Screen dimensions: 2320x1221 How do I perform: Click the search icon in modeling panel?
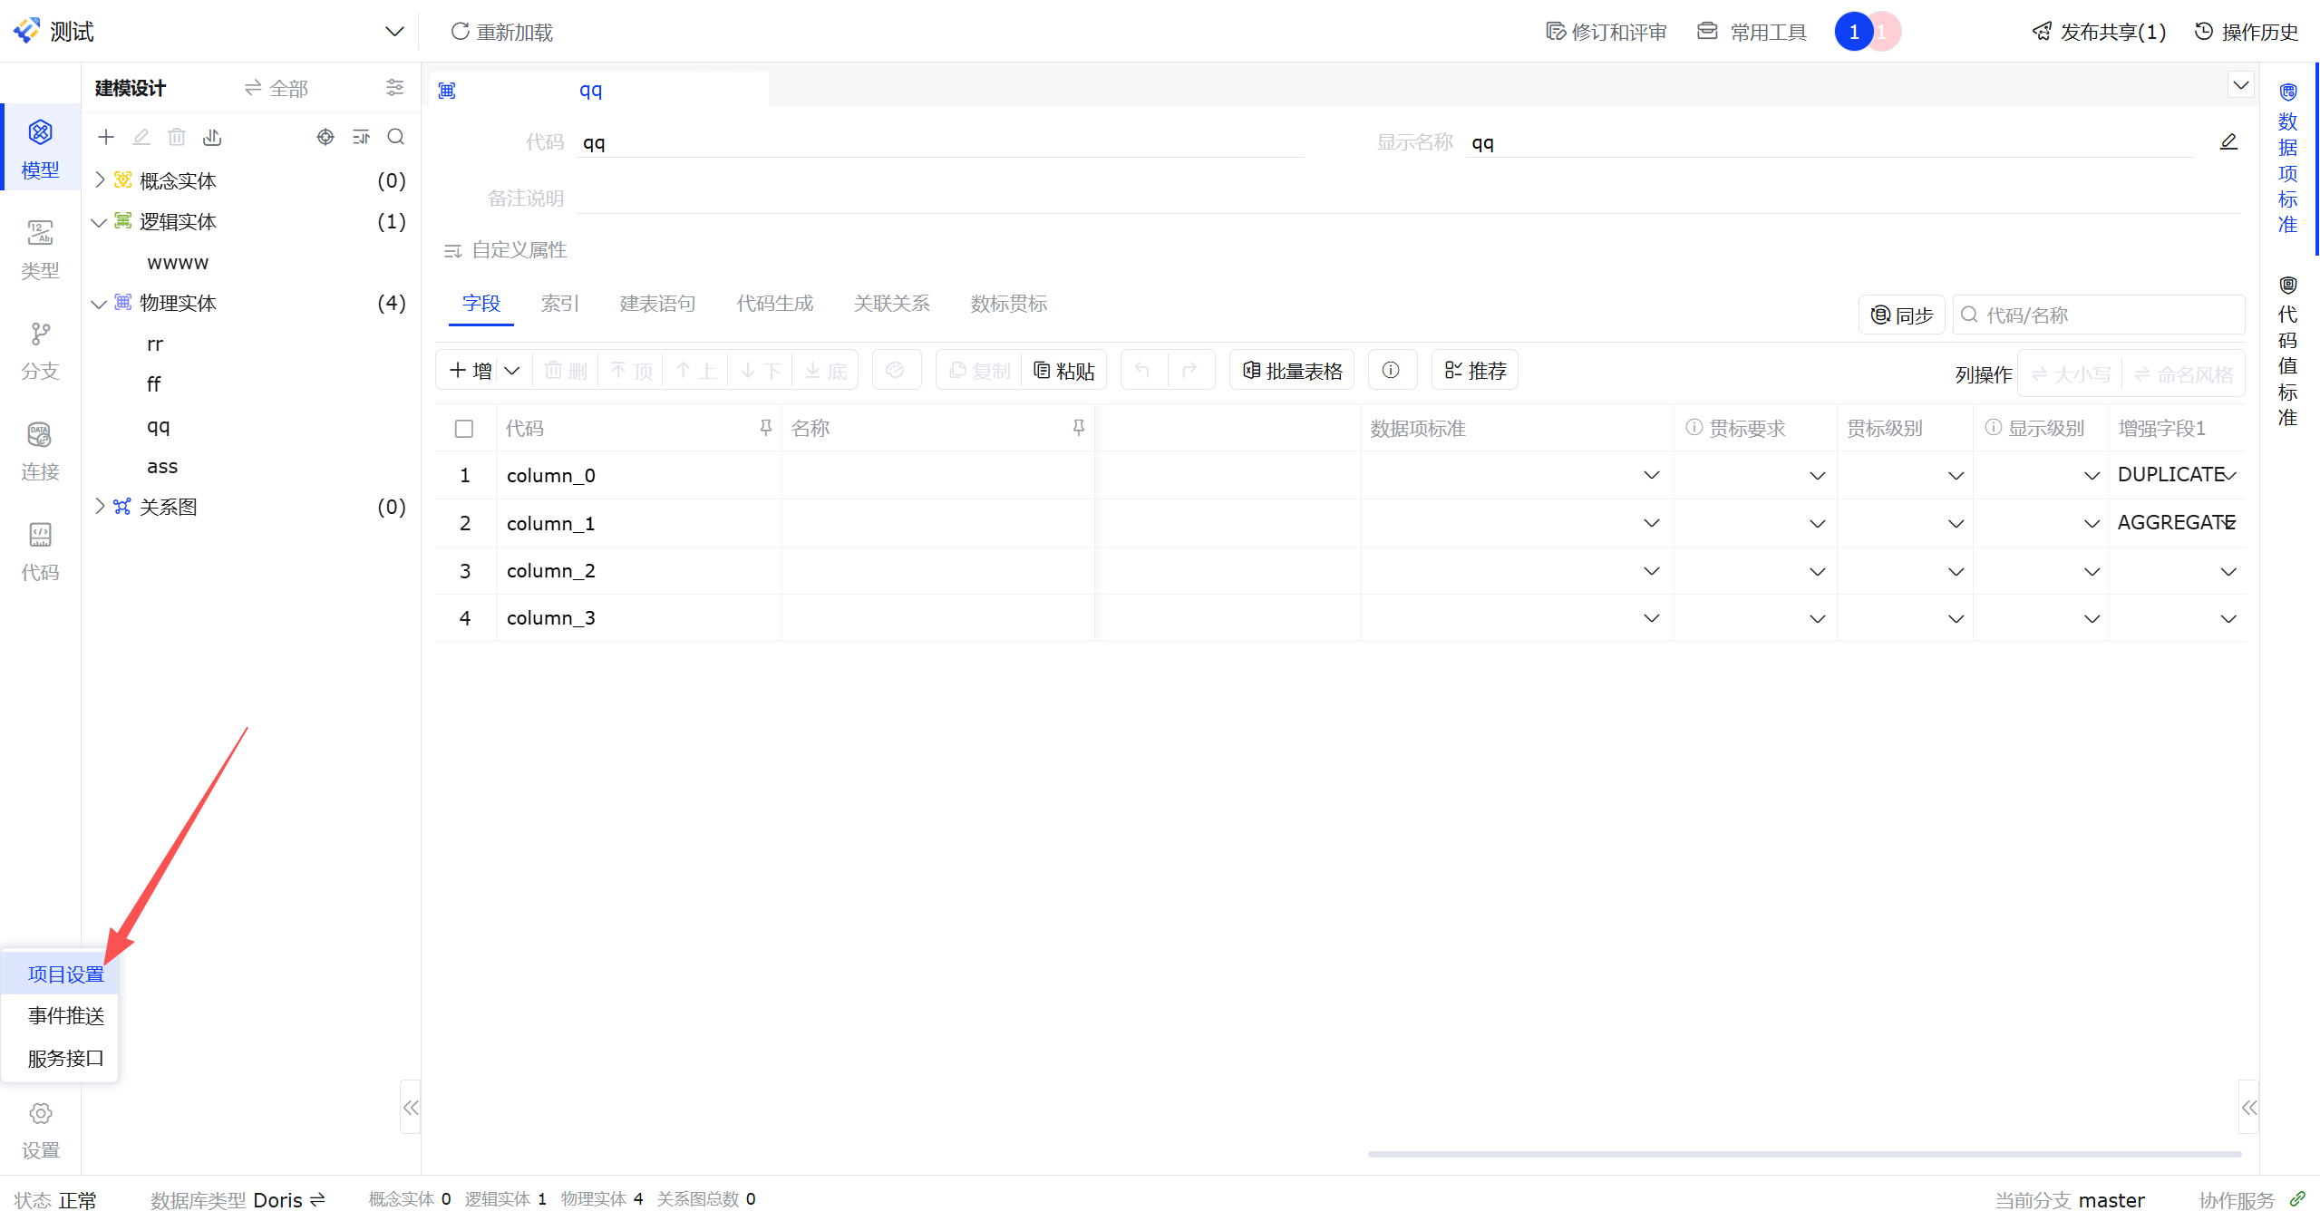point(396,137)
